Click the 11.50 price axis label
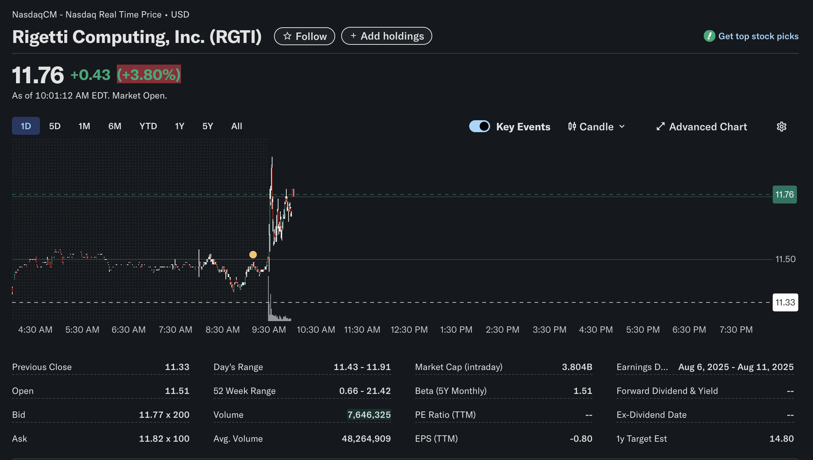 (785, 259)
